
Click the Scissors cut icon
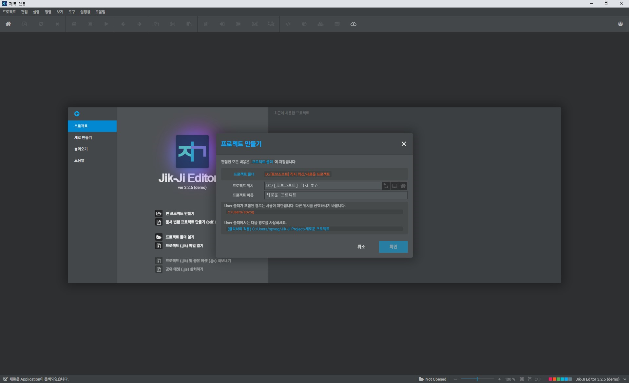[173, 24]
